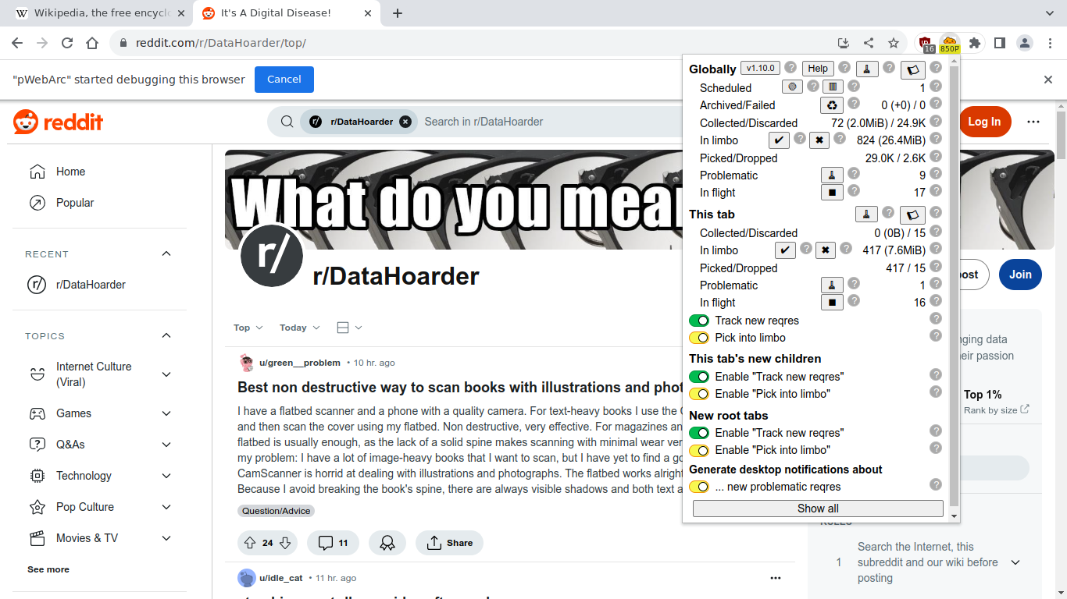Open help for Collected/Discarded global count
The width and height of the screenshot is (1067, 599).
click(x=936, y=122)
